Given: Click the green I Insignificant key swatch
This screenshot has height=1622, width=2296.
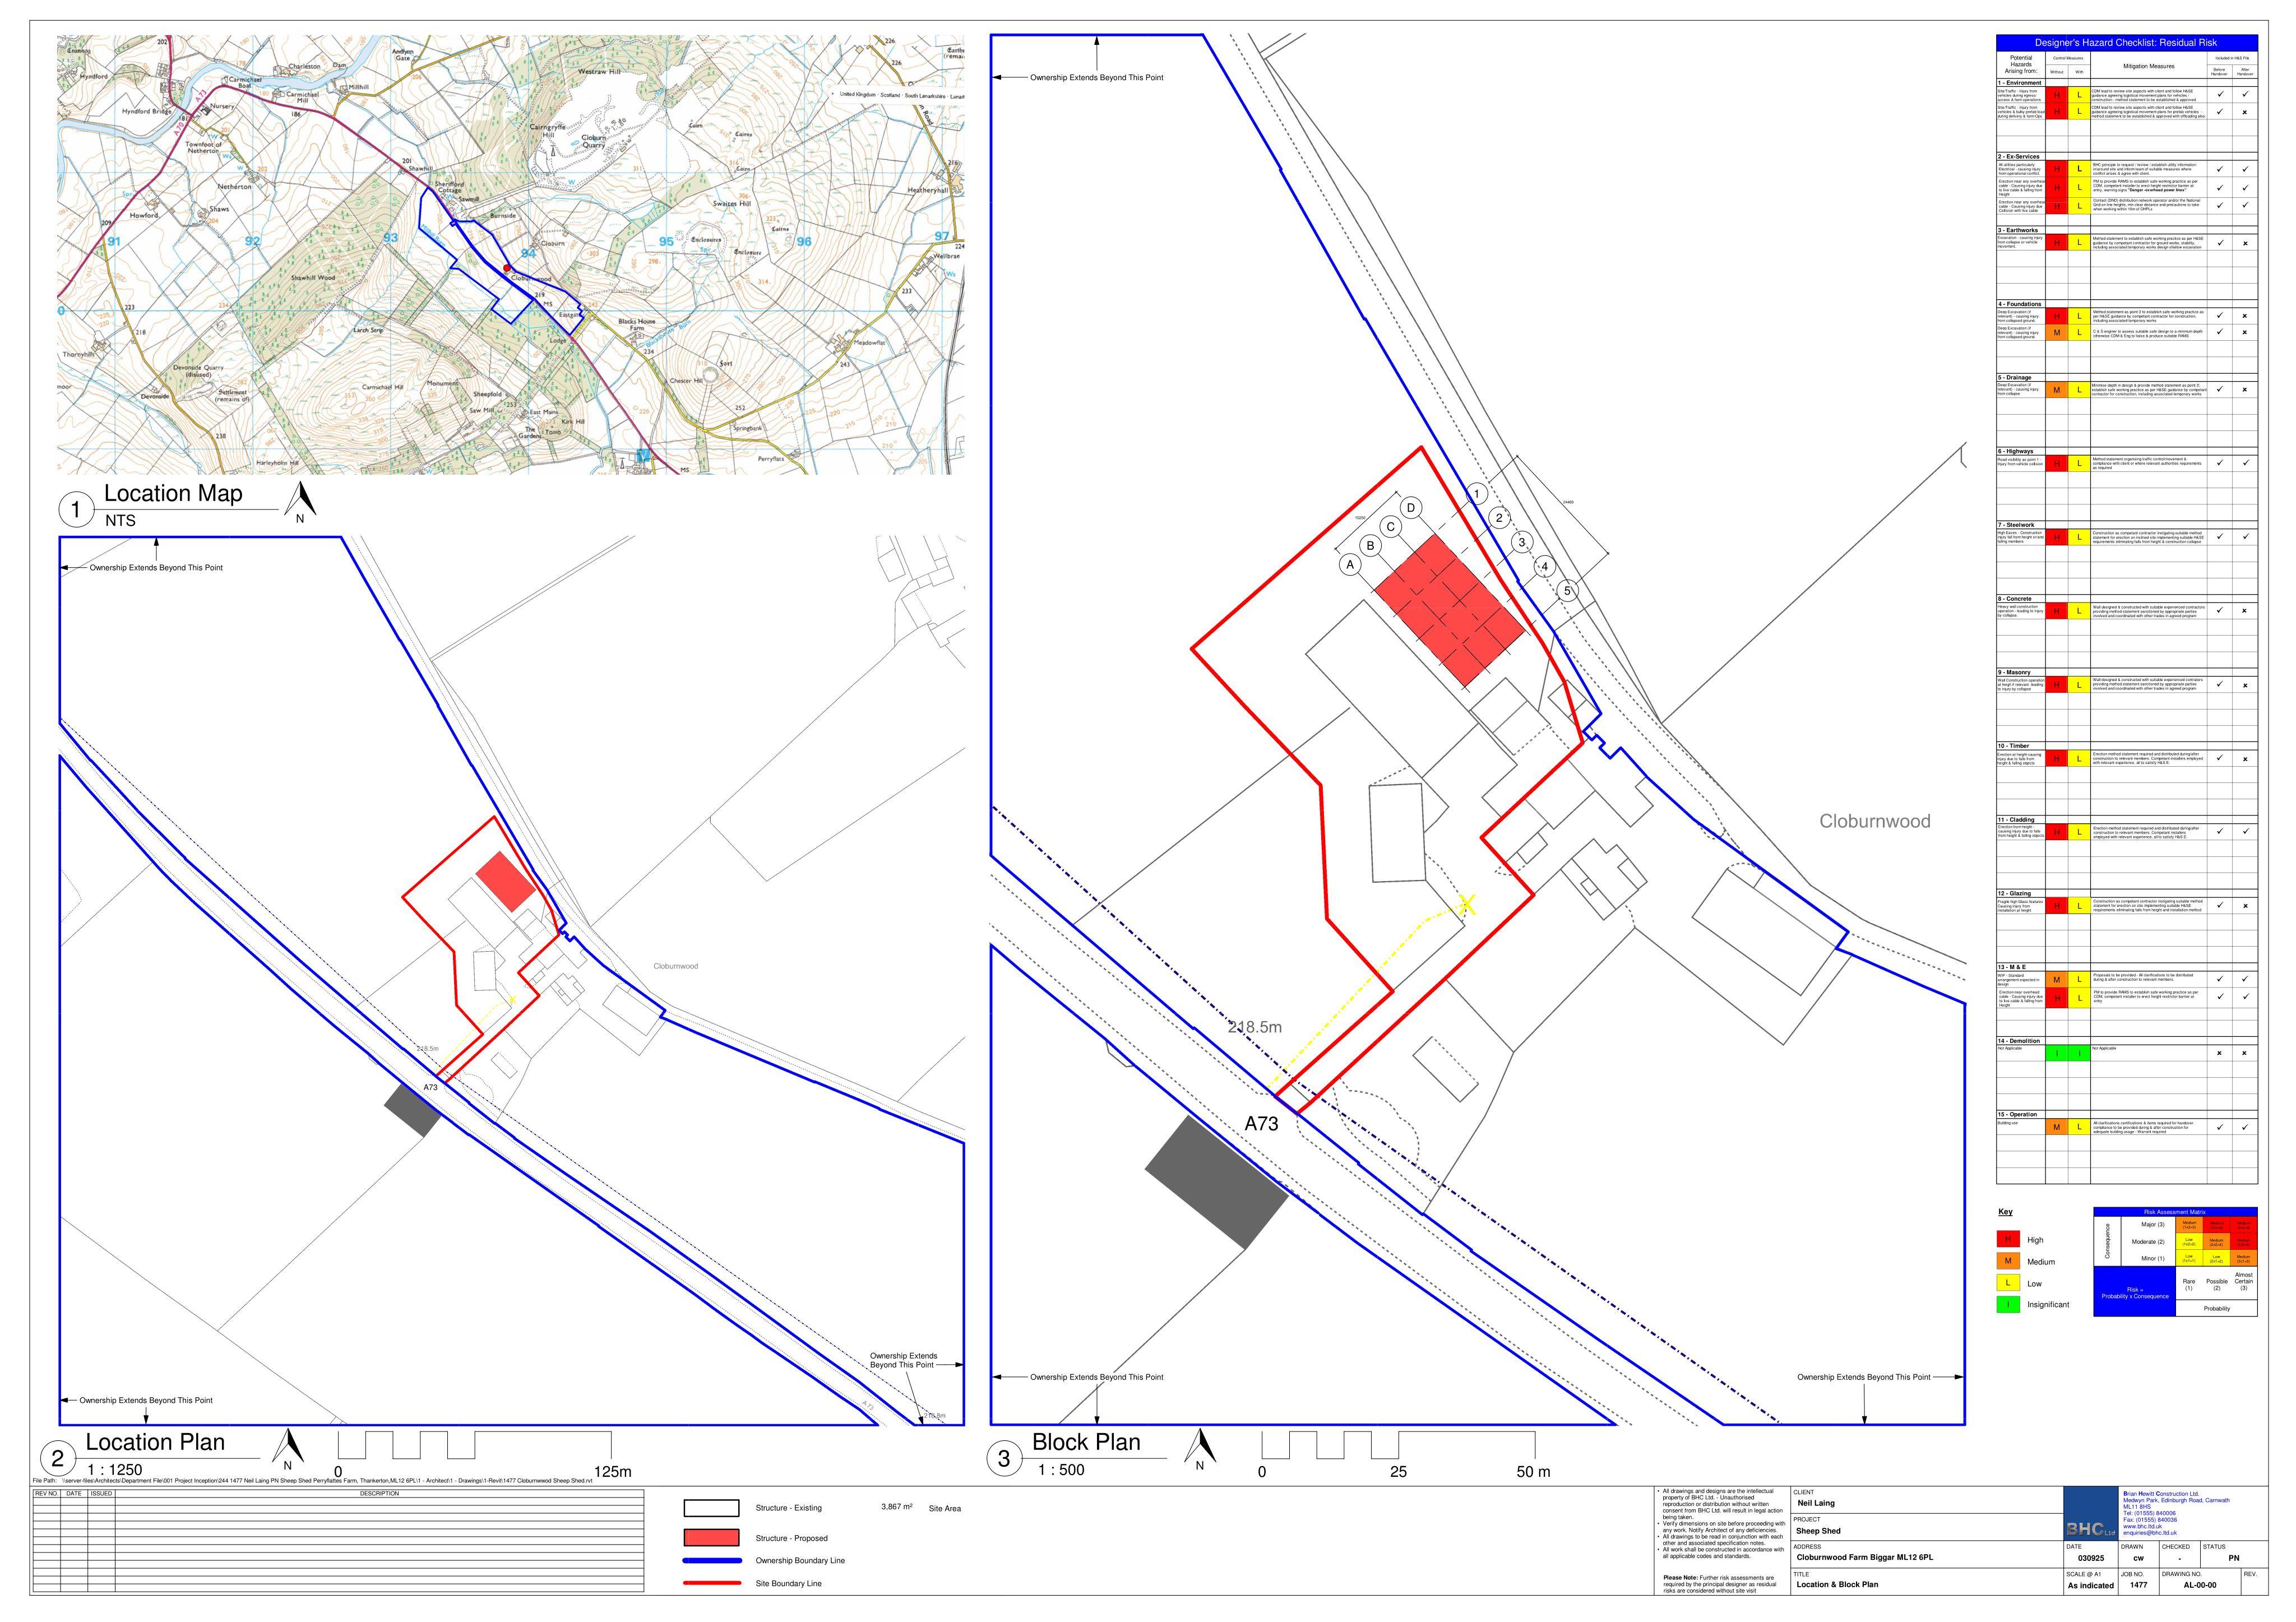Looking at the screenshot, I should click(2007, 1304).
